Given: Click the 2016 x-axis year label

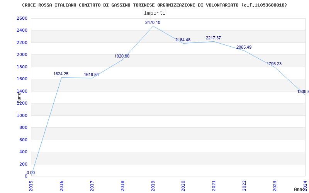Looking at the screenshot, I should (x=61, y=185).
